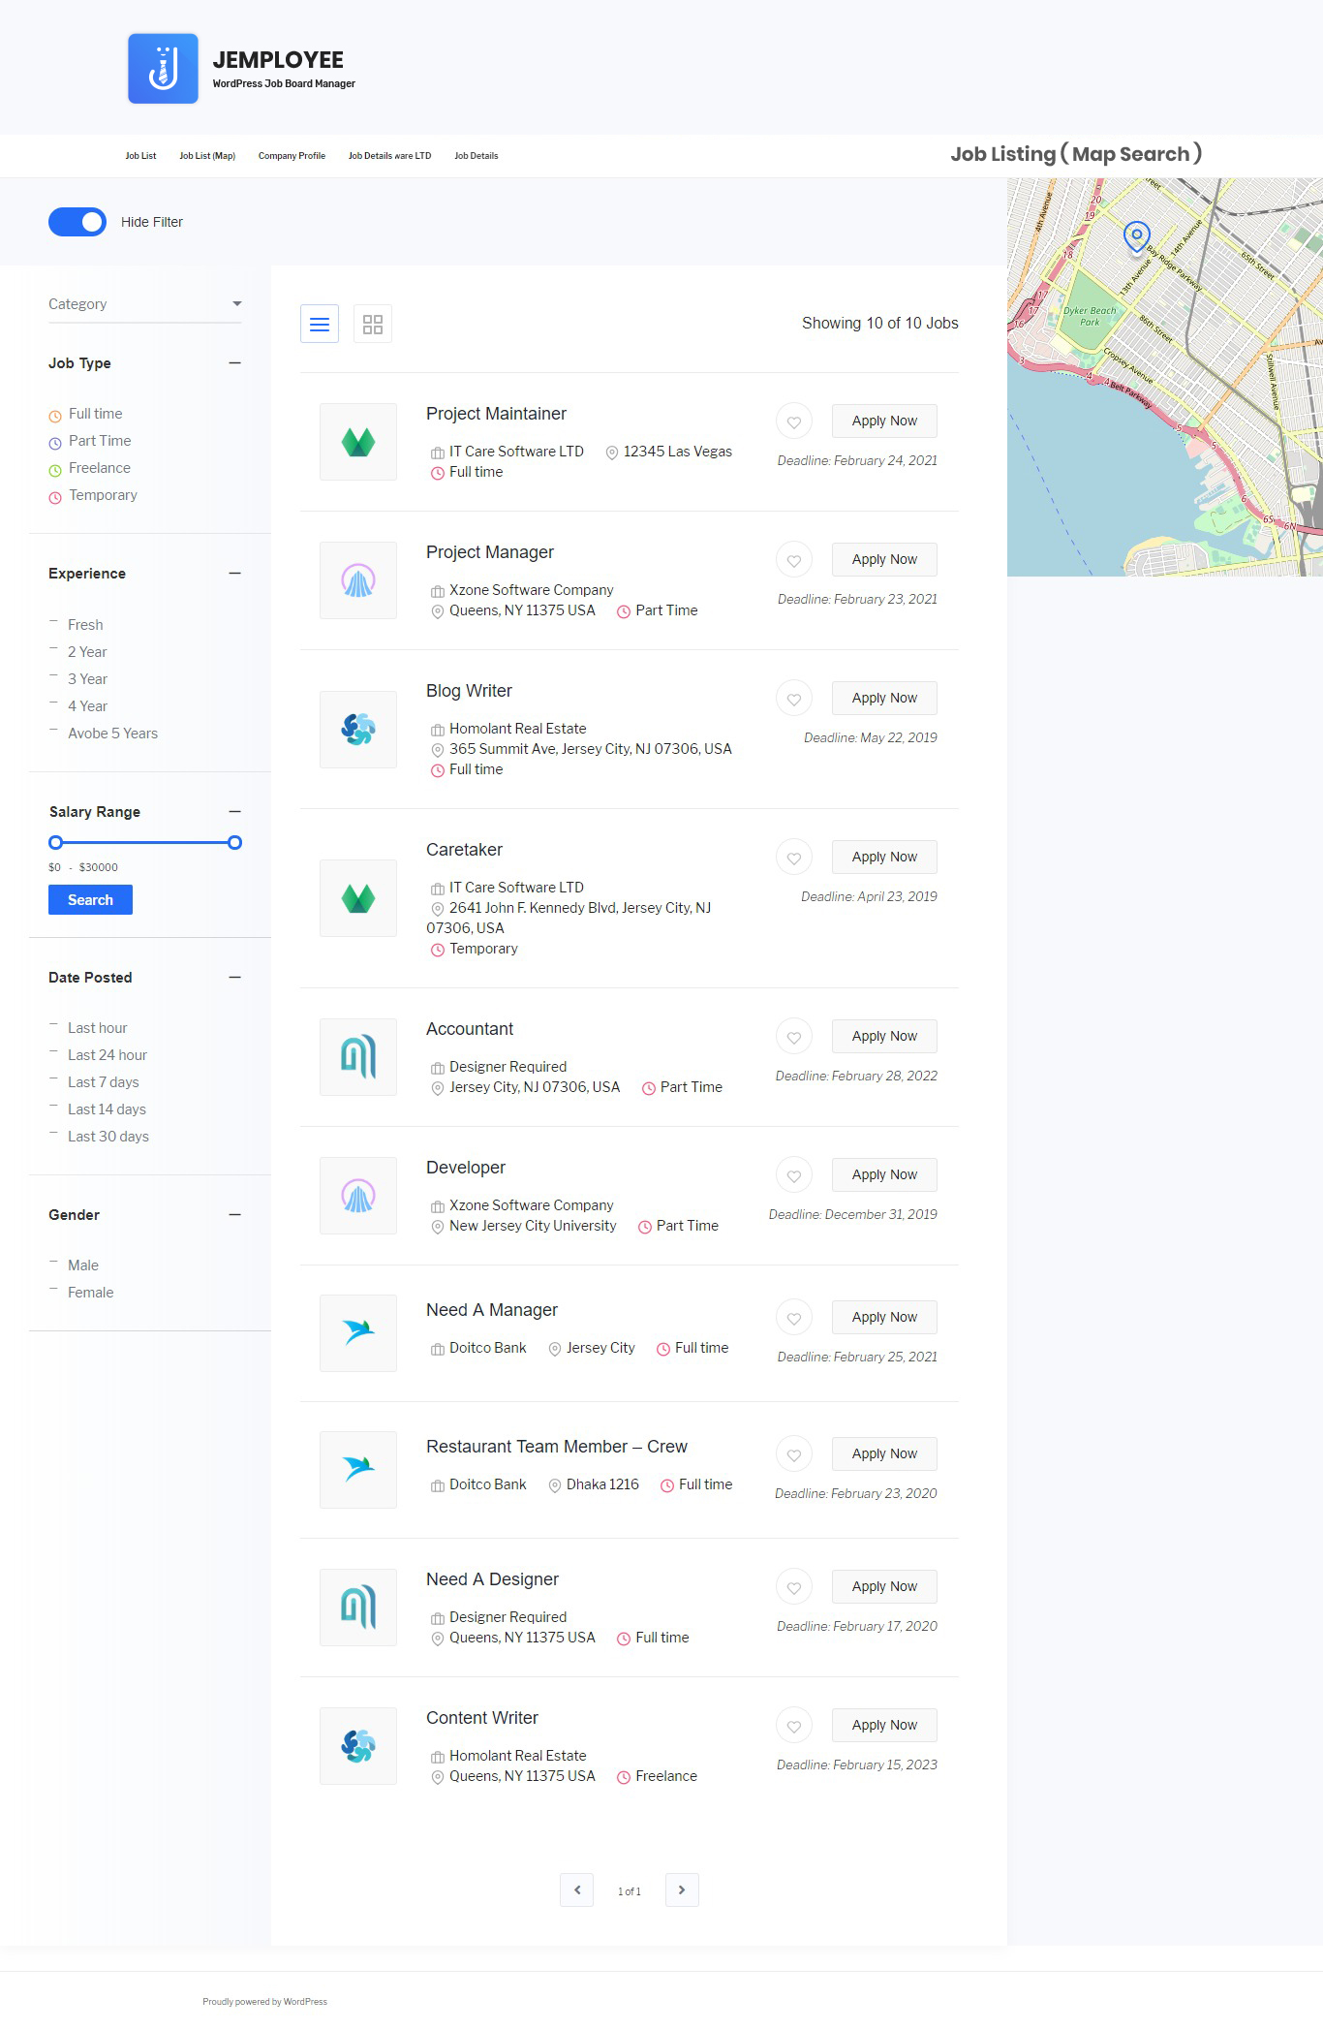The height and width of the screenshot is (2030, 1323).
Task: Open Project Manager company logo
Action: pos(358,580)
